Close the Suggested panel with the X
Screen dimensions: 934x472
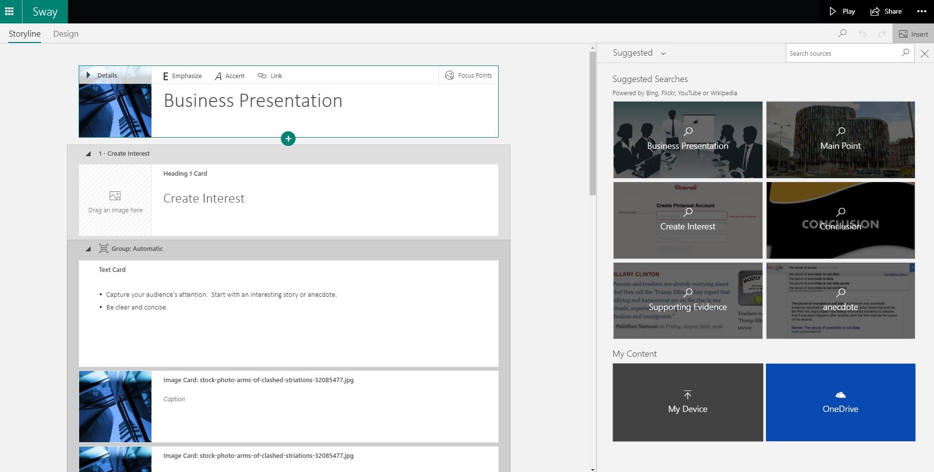[x=924, y=54]
